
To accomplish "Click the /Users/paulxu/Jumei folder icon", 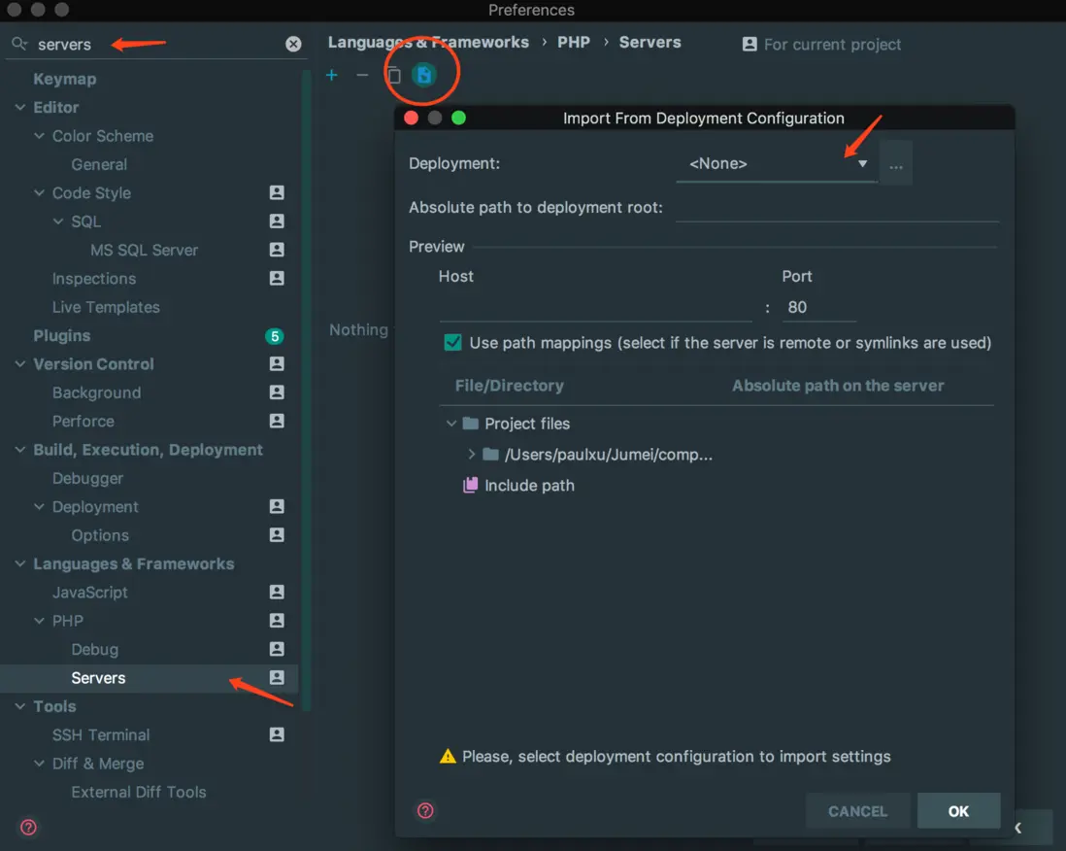I will (x=491, y=455).
